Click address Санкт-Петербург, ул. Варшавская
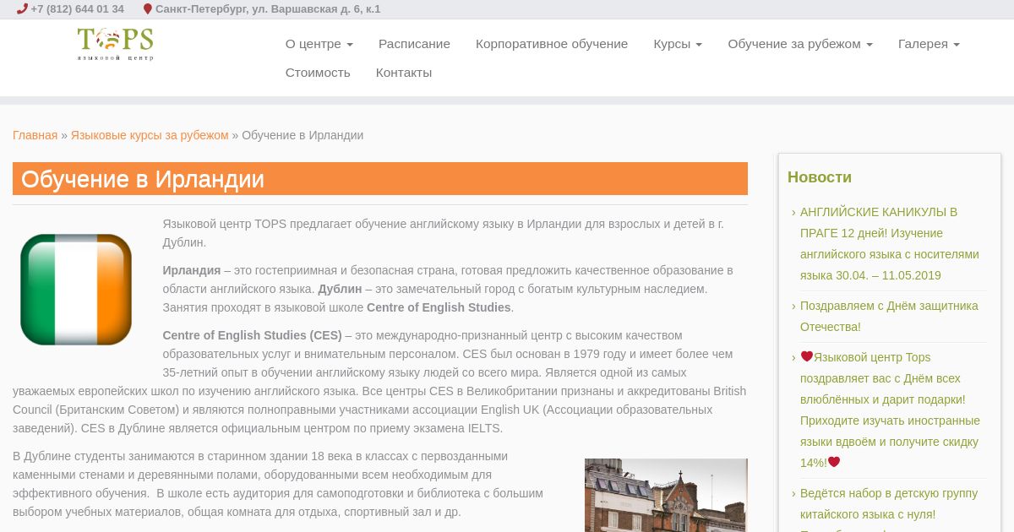The width and height of the screenshot is (1014, 532). pyautogui.click(x=268, y=9)
